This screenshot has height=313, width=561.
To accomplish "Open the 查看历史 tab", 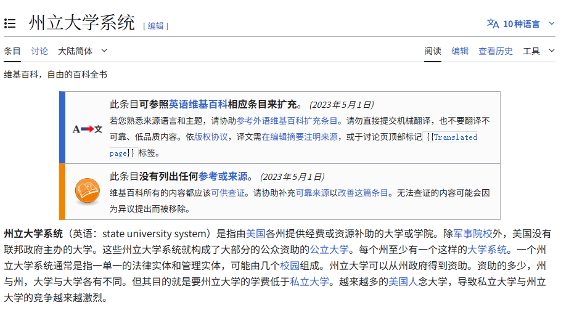I will (x=496, y=51).
